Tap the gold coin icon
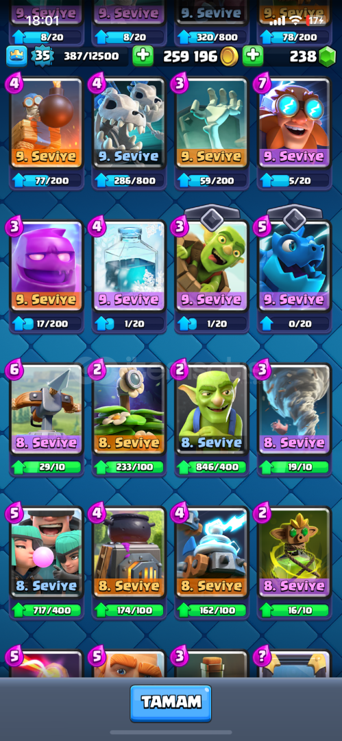342x741 pixels. [x=229, y=57]
